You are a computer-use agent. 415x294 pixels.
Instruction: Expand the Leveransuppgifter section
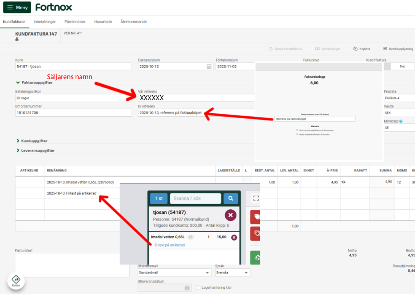[38, 150]
